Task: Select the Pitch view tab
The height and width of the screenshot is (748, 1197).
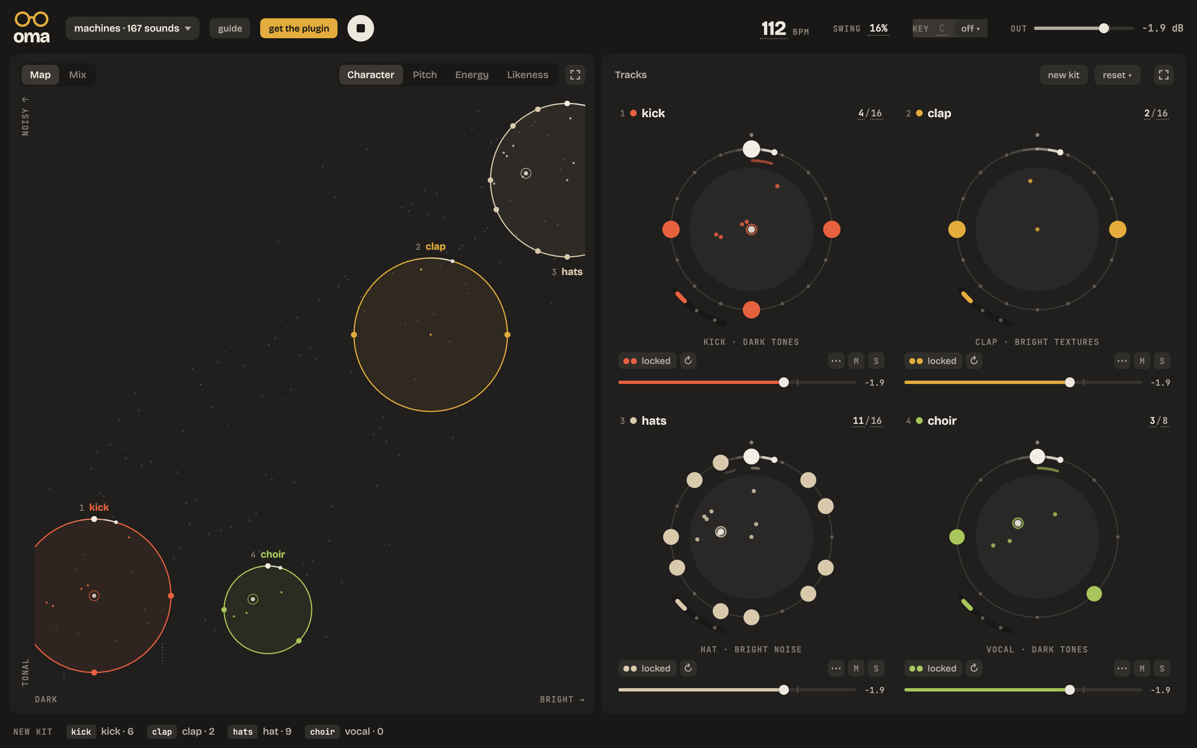Action: tap(424, 75)
